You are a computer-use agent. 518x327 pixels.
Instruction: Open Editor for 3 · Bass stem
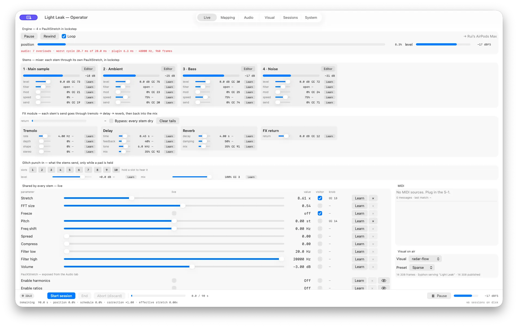point(248,69)
